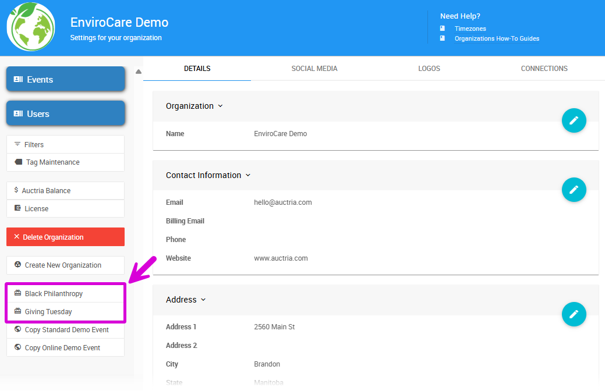Go to the Connections tab

pos(544,69)
